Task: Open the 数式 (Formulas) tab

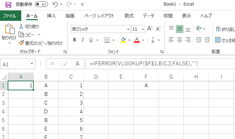Action: coord(129,16)
